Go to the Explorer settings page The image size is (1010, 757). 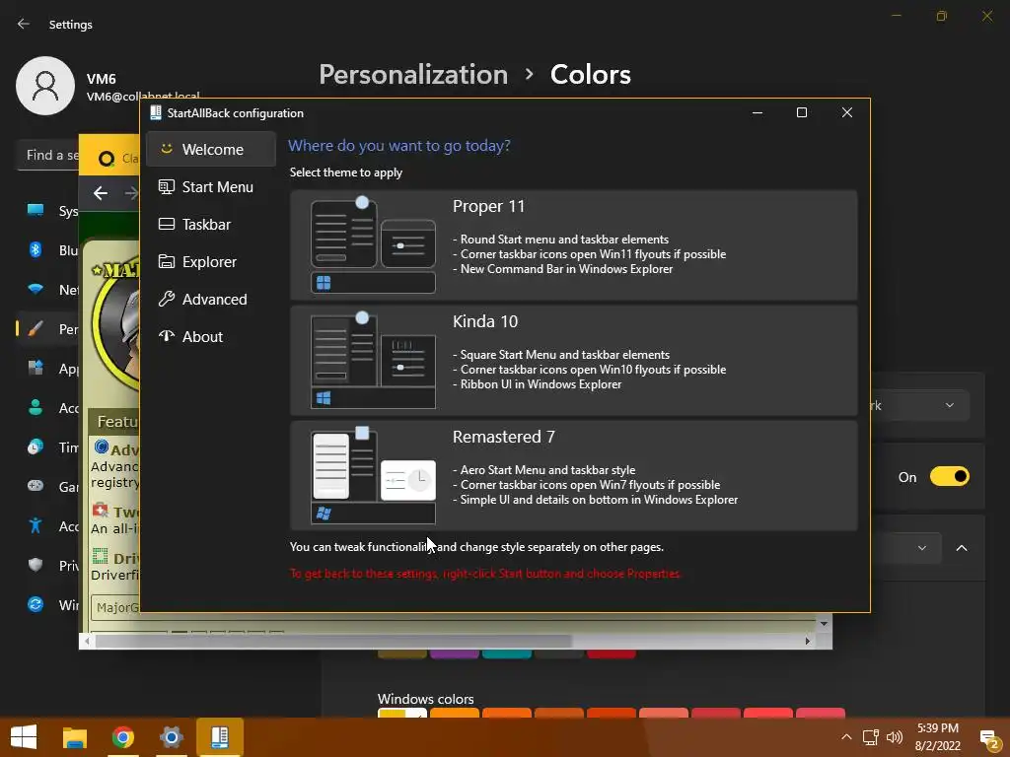coord(211,261)
